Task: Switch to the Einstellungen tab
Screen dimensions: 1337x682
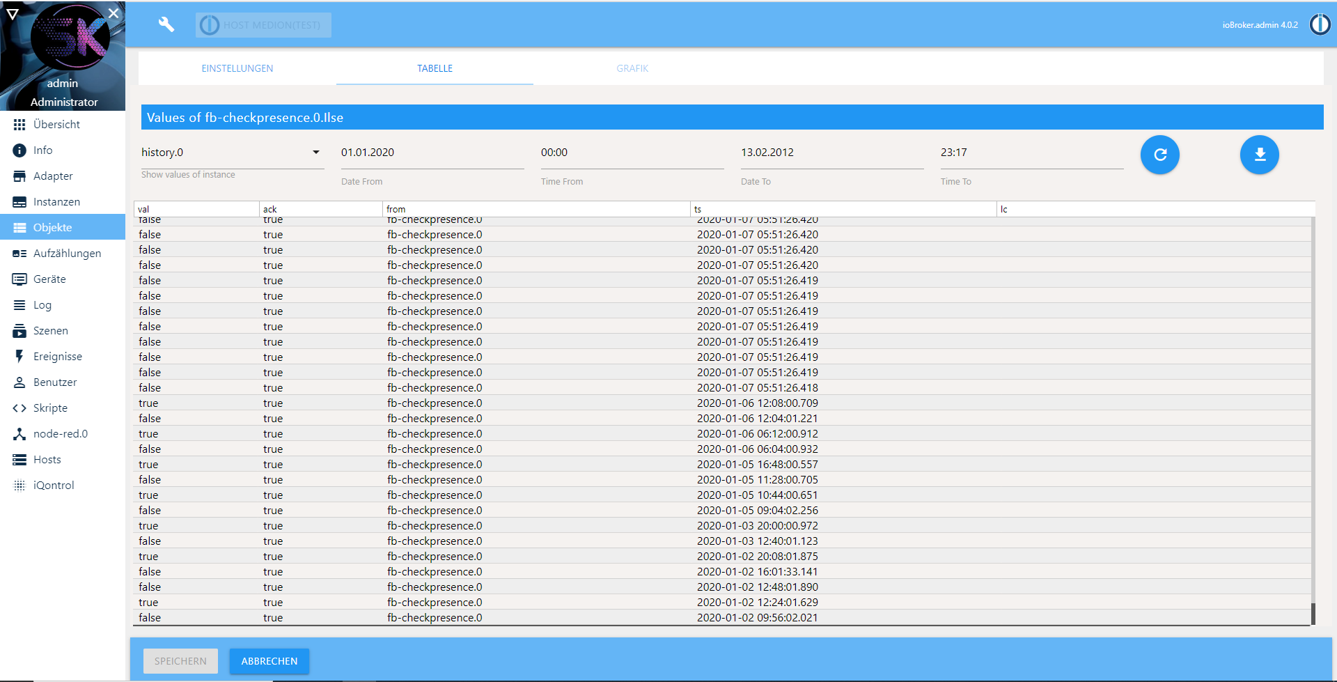Action: [237, 68]
